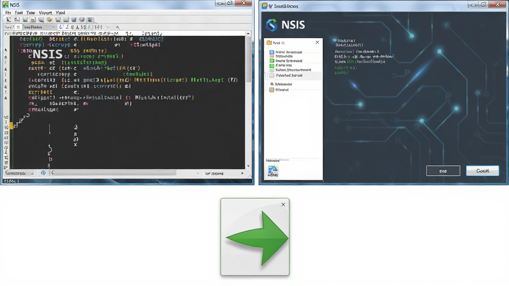Click the right arrow ending the editor horizontal scrollbar
Screen dimensions: 509x286
coord(242,173)
